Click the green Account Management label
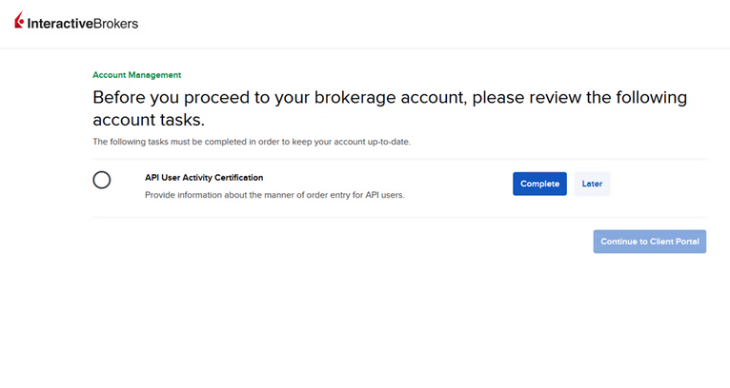The height and width of the screenshot is (388, 730). [x=136, y=74]
